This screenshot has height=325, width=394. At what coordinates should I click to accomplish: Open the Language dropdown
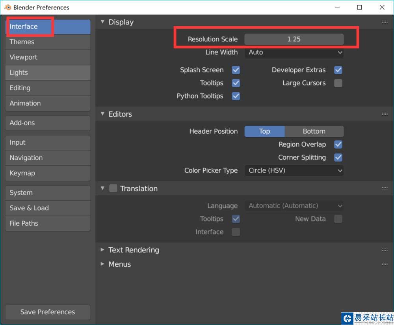pos(294,206)
